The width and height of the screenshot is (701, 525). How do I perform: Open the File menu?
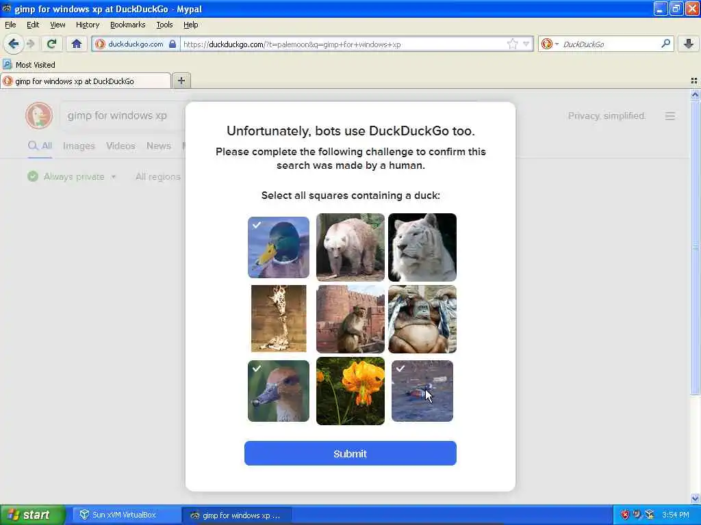pos(10,25)
